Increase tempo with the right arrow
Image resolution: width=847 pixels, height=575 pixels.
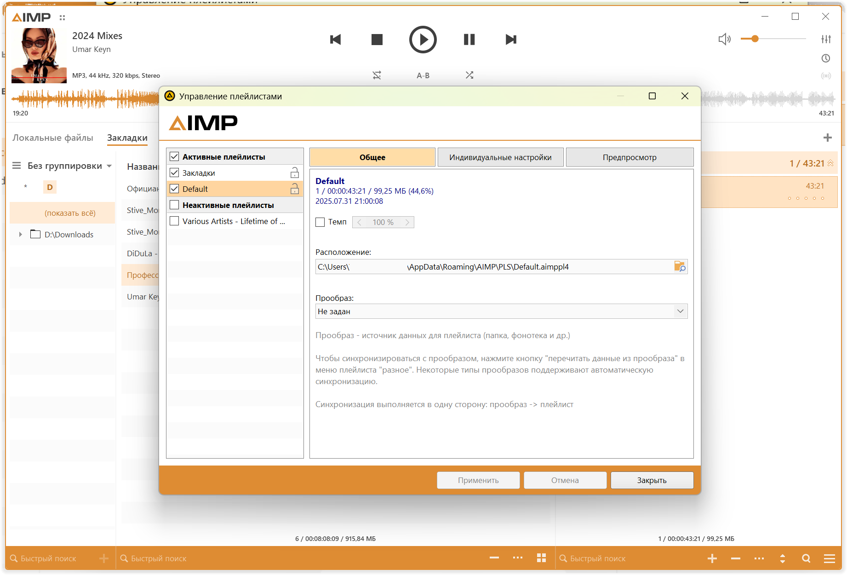(x=407, y=222)
